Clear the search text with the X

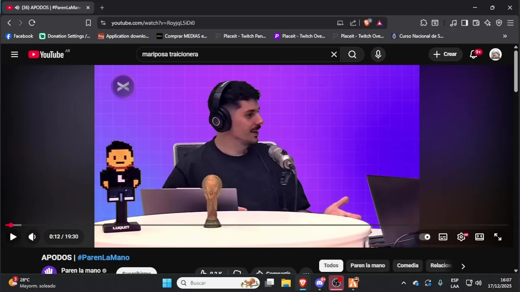pyautogui.click(x=334, y=54)
